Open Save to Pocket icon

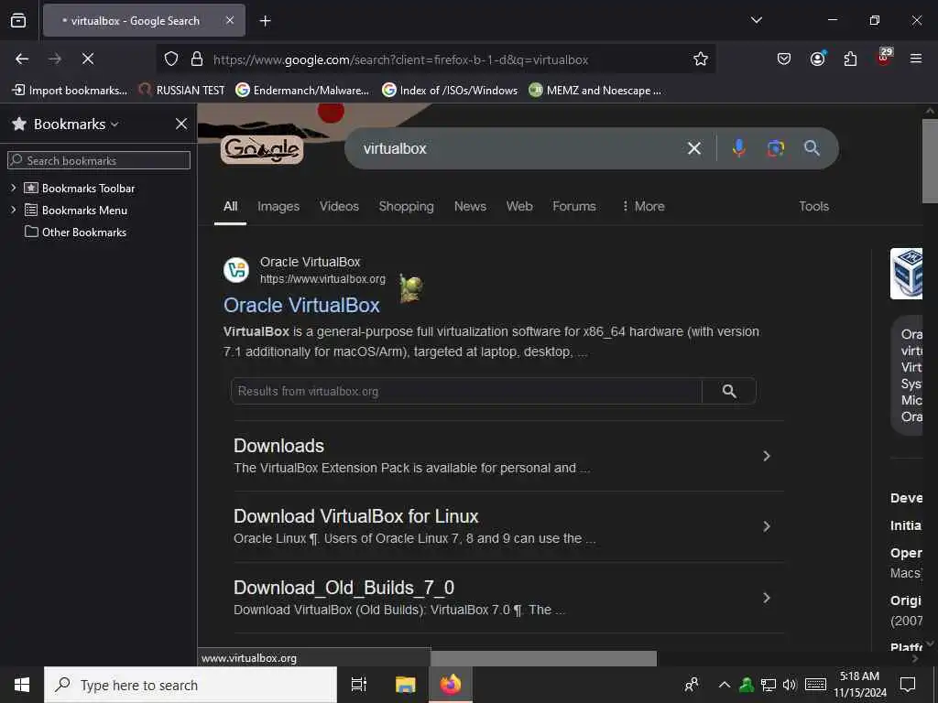pyautogui.click(x=784, y=59)
